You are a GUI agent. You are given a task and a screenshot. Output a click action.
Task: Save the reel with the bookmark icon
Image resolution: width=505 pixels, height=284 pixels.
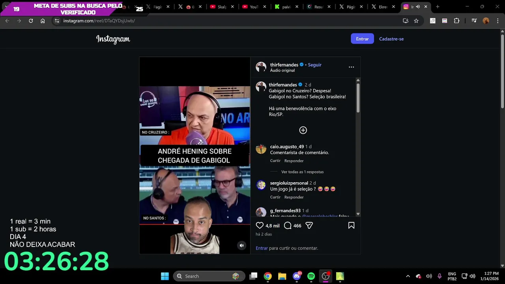point(351,226)
